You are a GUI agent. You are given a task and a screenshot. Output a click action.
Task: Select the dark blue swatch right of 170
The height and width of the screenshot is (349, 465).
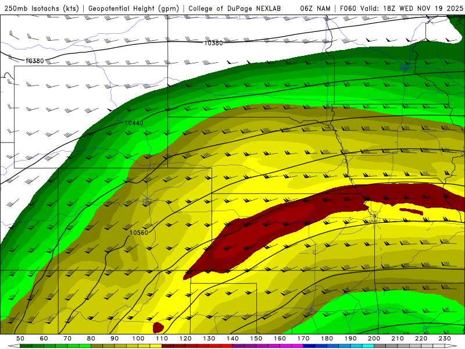309,346
